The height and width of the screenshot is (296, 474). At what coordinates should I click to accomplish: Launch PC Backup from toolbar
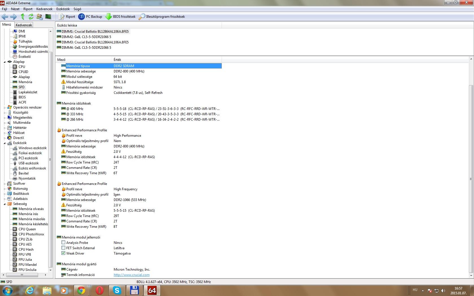pyautogui.click(x=90, y=17)
